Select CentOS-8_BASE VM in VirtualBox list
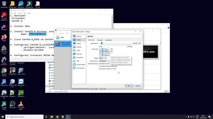The width and height of the screenshot is (213, 119). 63,44
